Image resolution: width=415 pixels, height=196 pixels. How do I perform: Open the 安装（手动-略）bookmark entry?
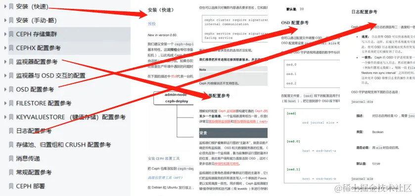coord(36,20)
